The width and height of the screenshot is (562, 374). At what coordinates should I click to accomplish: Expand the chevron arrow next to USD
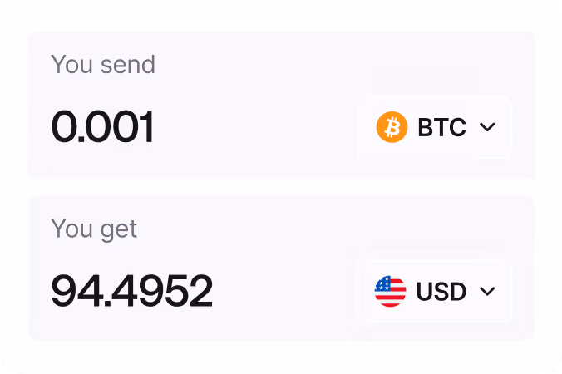487,292
